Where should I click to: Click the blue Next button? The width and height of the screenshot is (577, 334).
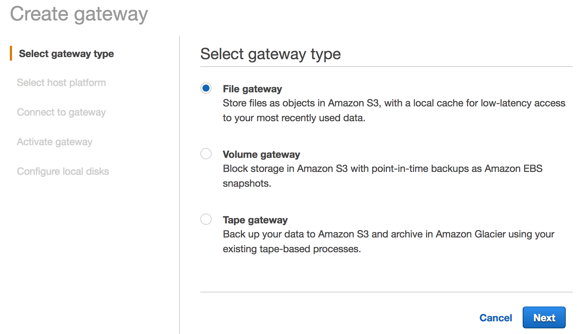pos(544,317)
